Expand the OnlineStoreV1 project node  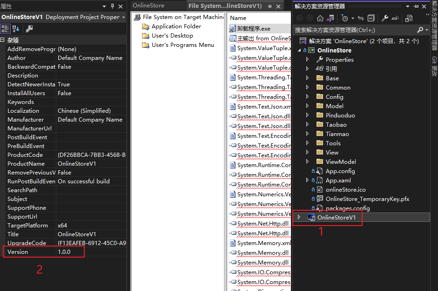click(x=299, y=217)
